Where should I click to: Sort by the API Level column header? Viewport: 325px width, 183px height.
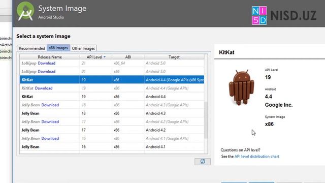[x=96, y=57]
